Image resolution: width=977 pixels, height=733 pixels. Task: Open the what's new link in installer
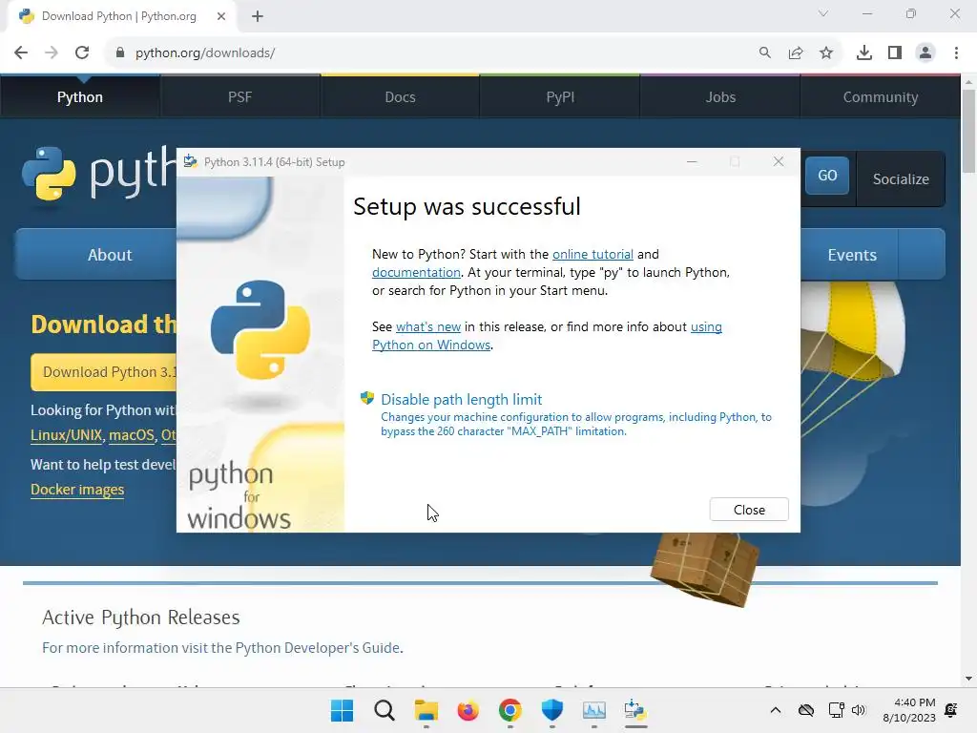[428, 326]
